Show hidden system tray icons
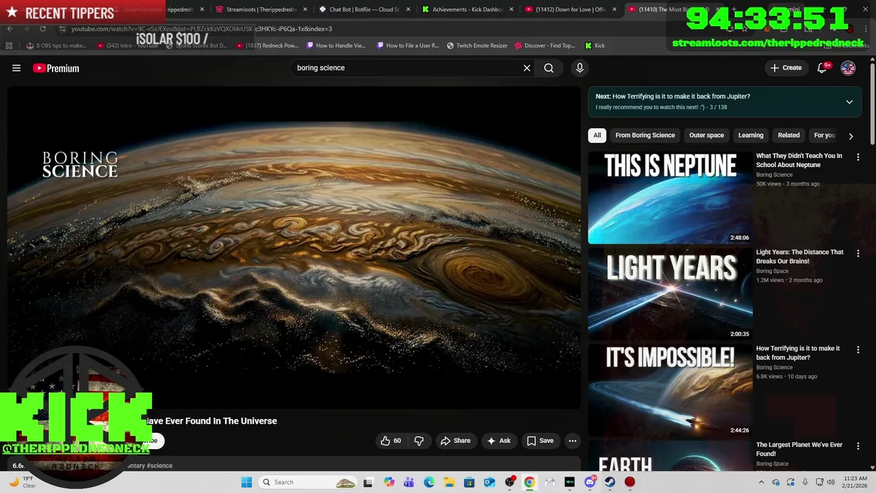876x493 pixels. pos(762,482)
